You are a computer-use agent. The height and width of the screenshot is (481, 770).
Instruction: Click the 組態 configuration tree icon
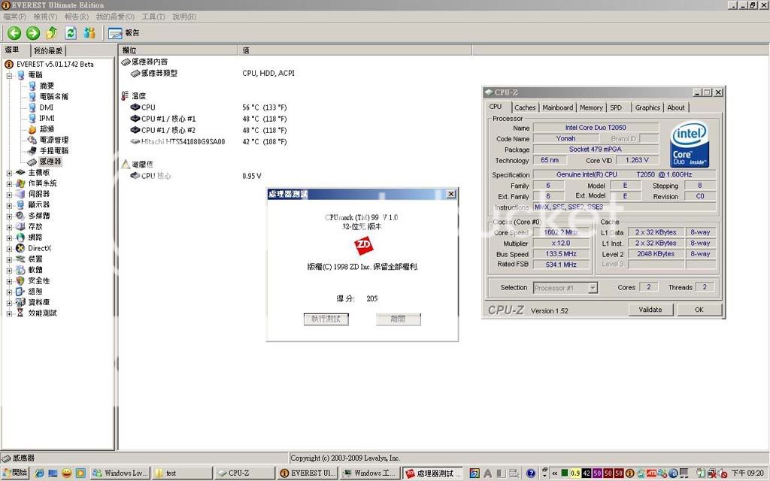pyautogui.click(x=20, y=292)
